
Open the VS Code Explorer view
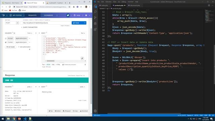(95, 6)
